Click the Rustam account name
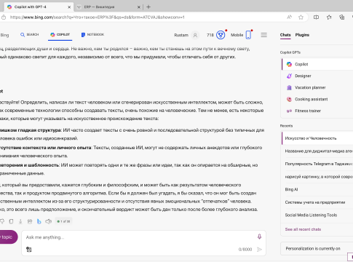Image resolution: width=353 pixels, height=262 pixels. 181,35
